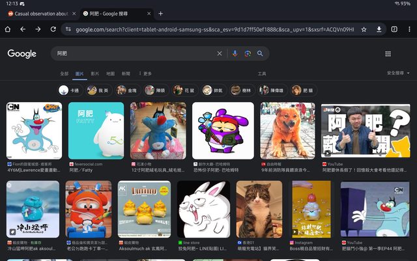417x261 pixels.
Task: Tap the voice search microphone icon
Action: click(x=235, y=53)
